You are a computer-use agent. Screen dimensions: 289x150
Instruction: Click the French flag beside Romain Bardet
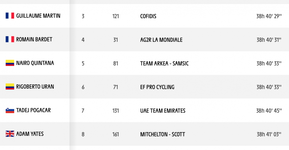(x=10, y=39)
